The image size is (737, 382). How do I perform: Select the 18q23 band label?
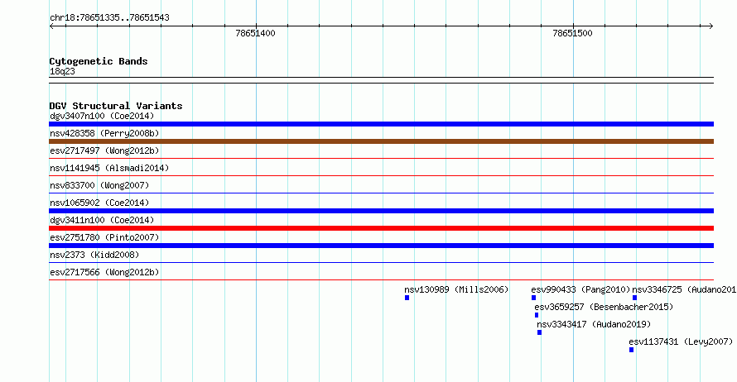[62, 71]
